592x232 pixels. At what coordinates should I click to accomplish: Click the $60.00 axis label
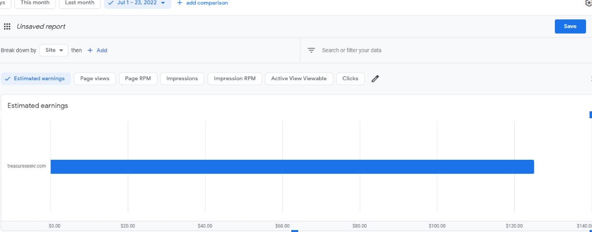click(282, 226)
